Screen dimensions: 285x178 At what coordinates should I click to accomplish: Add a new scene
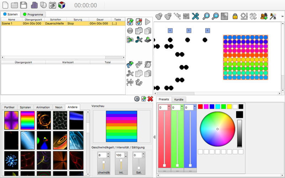130,22
